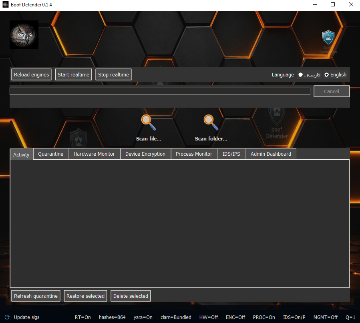Open the Admin Dashboard tab
The height and width of the screenshot is (323, 360).
point(271,154)
